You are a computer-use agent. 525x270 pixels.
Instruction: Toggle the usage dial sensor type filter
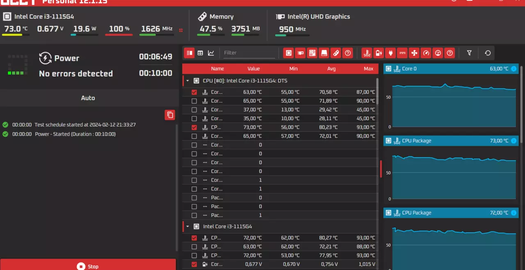[438, 53]
